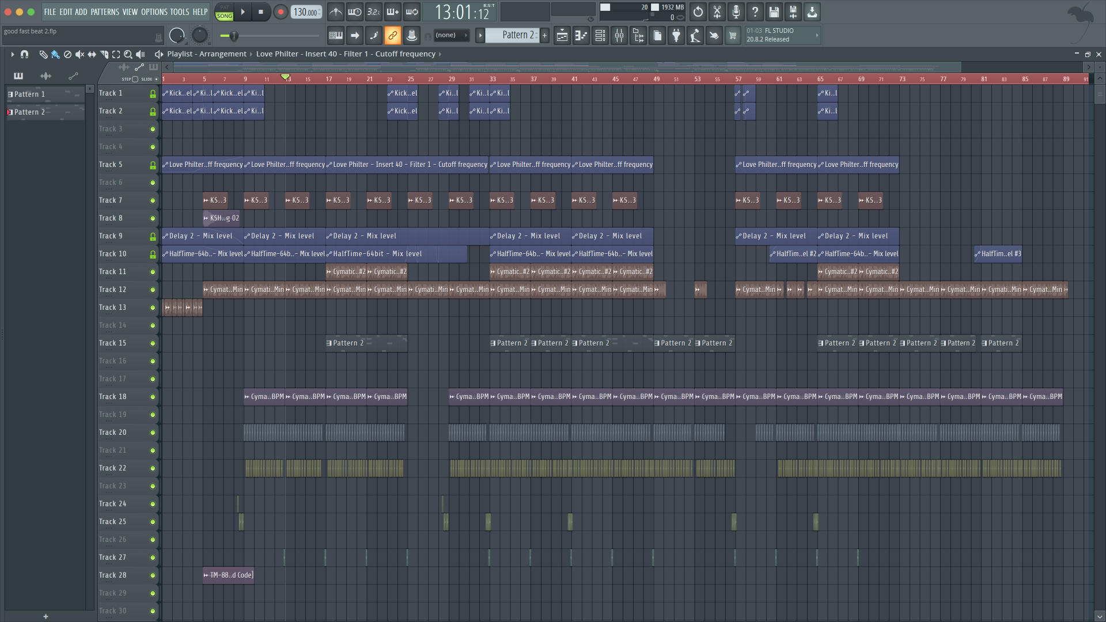This screenshot has width=1106, height=622.
Task: Expand arrow after Cutoff frequency breadcrumb
Action: point(440,54)
